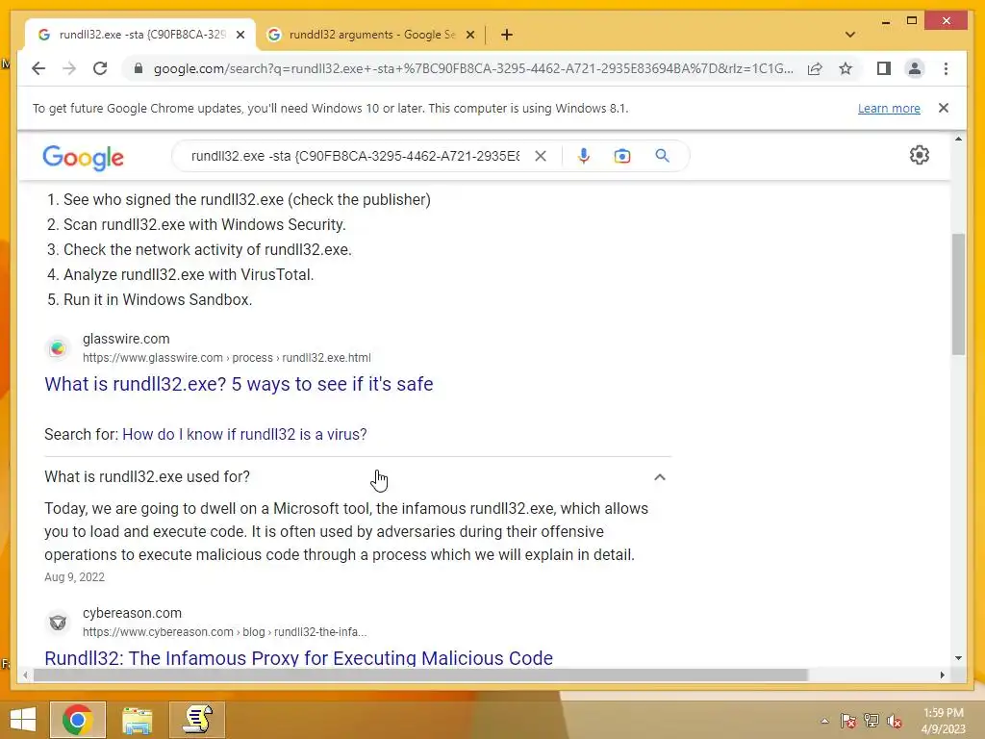The width and height of the screenshot is (985, 739).
Task: Collapse answer using the chevron up arrow
Action: (660, 477)
